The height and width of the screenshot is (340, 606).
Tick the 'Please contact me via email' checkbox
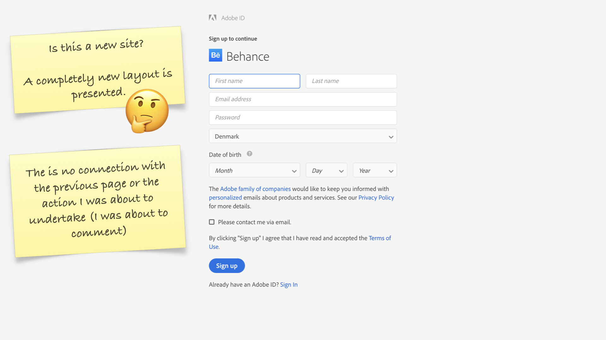coord(212,222)
